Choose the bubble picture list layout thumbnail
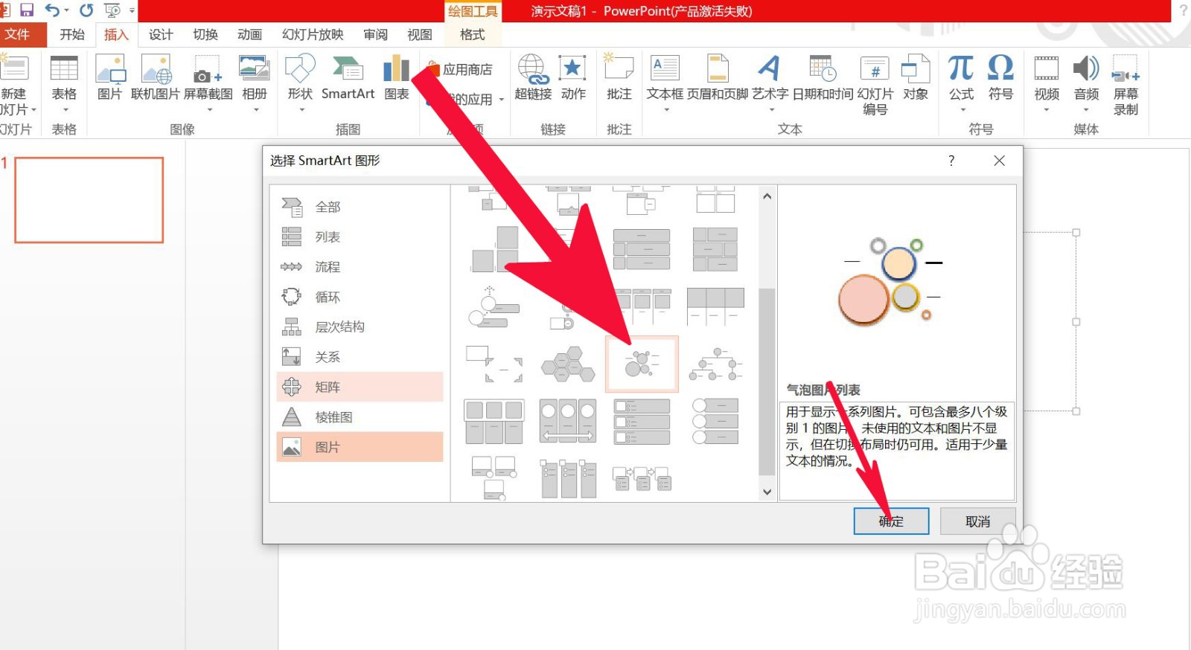 pos(642,364)
